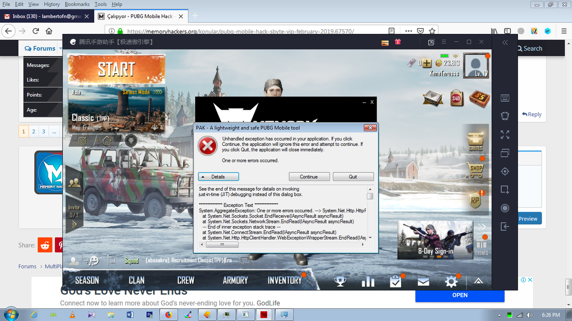
Task: Open the missions clipboard icon
Action: pyautogui.click(x=395, y=281)
